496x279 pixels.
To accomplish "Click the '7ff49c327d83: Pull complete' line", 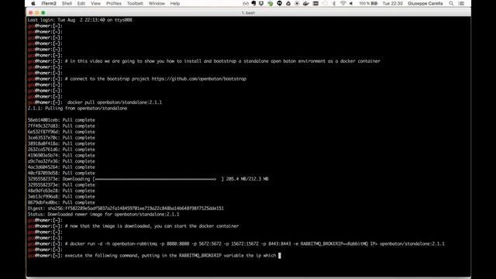I will click(x=61, y=126).
